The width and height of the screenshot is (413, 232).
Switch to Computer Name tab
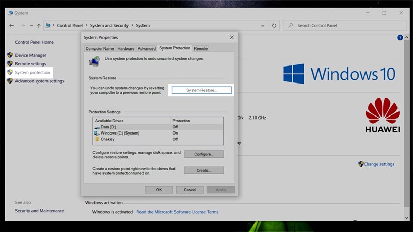point(100,48)
